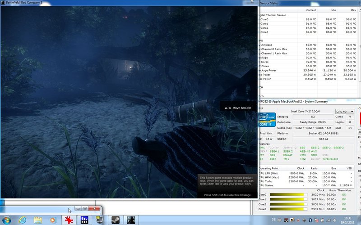Select the Channel 1 Rank Max row
Screen dimensions: 361x225
(x=309, y=54)
